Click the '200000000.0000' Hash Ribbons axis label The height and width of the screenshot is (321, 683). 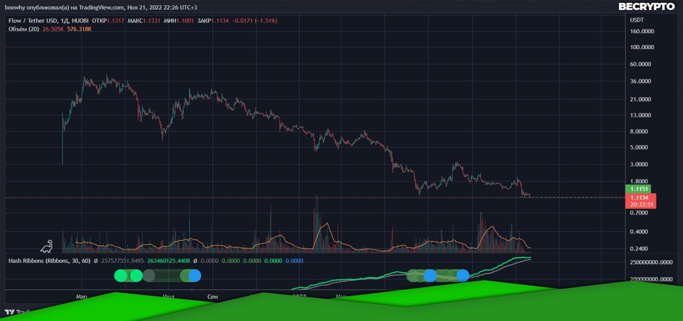[652, 279]
